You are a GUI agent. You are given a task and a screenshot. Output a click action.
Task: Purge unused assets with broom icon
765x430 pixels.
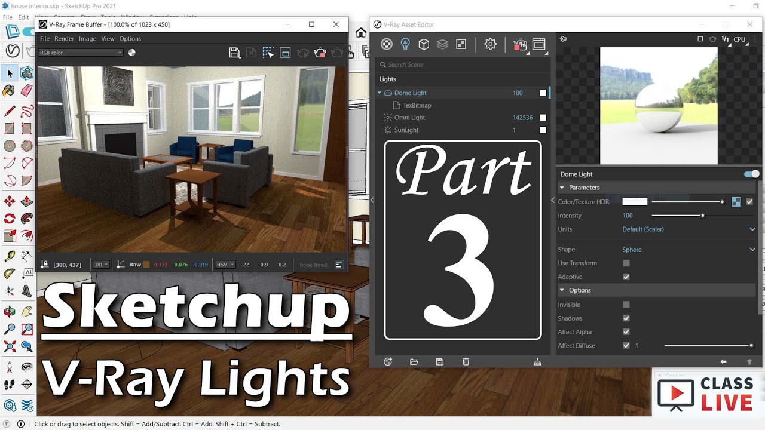pyautogui.click(x=537, y=361)
